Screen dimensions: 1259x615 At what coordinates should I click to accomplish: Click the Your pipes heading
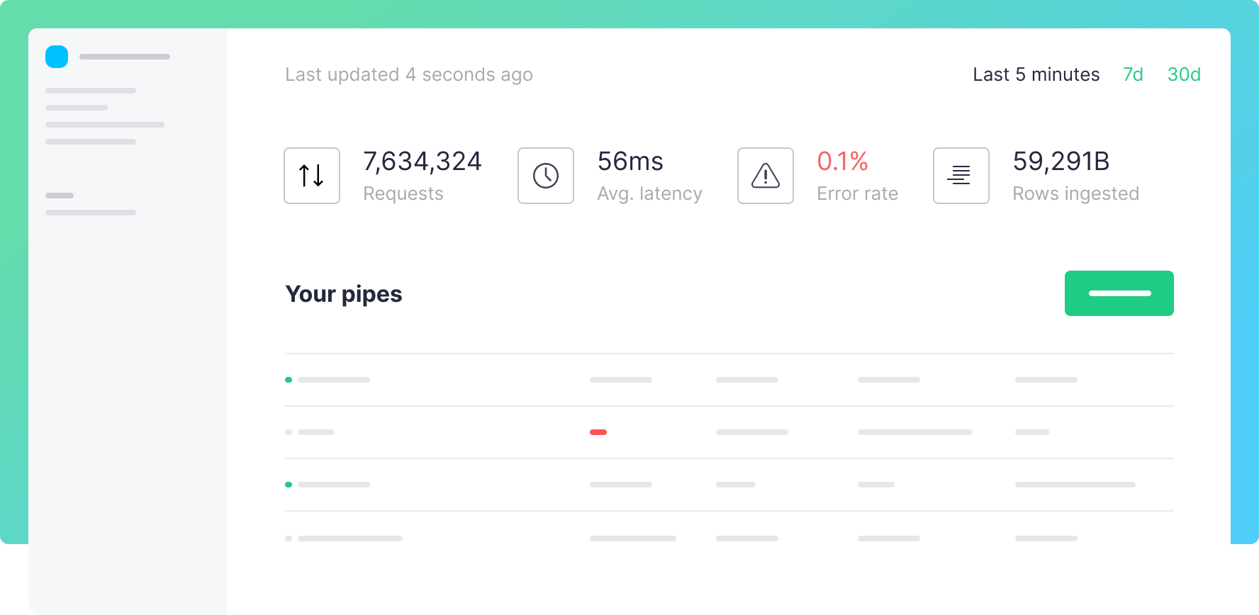344,294
